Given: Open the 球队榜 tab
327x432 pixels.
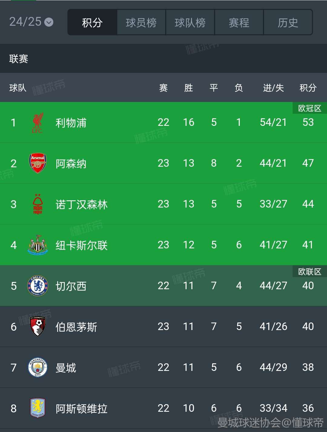Looking at the screenshot, I should click(x=190, y=22).
